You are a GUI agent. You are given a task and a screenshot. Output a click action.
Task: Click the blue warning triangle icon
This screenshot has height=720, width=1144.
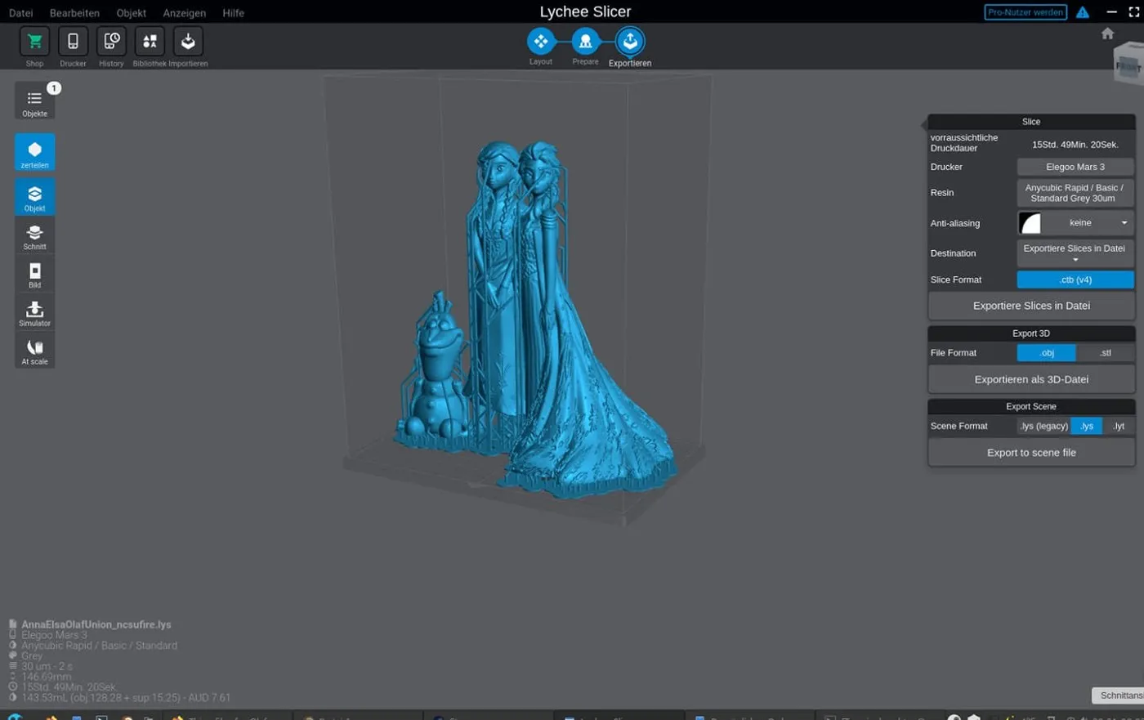(1083, 12)
